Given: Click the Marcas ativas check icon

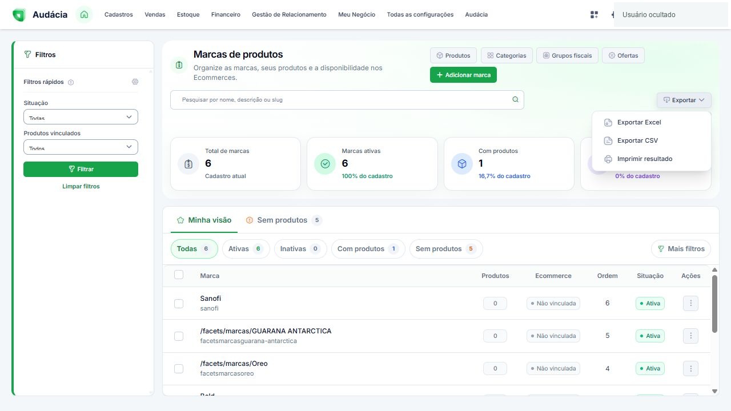Looking at the screenshot, I should pyautogui.click(x=325, y=164).
